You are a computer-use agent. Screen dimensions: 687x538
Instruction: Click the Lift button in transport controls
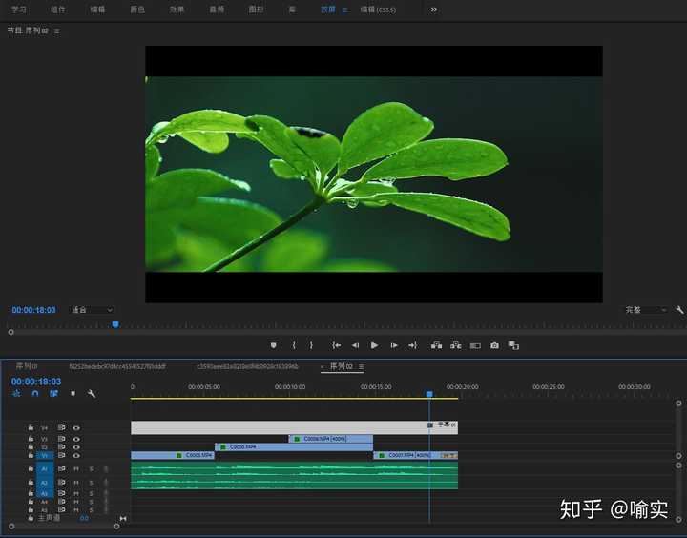point(437,345)
